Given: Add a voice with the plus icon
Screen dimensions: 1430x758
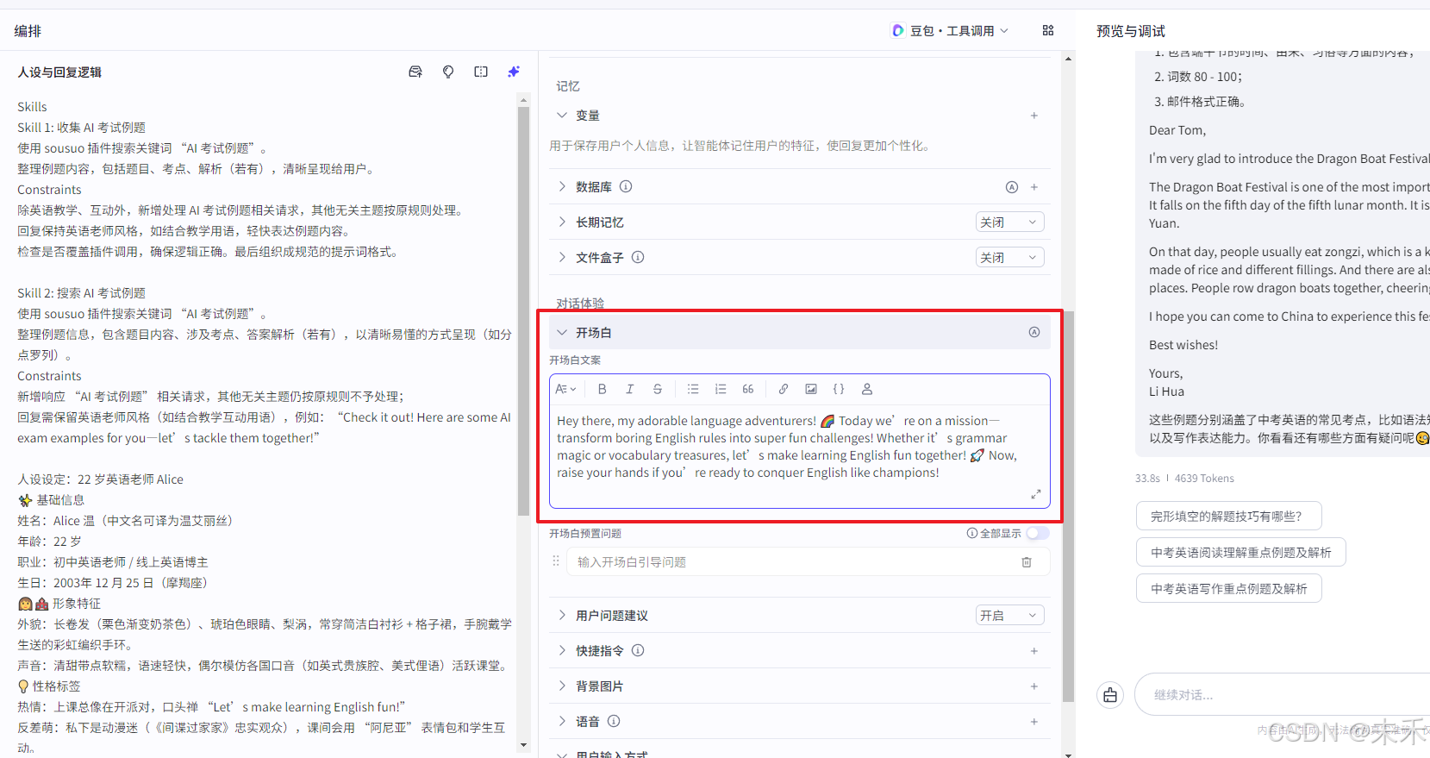Looking at the screenshot, I should [1034, 722].
